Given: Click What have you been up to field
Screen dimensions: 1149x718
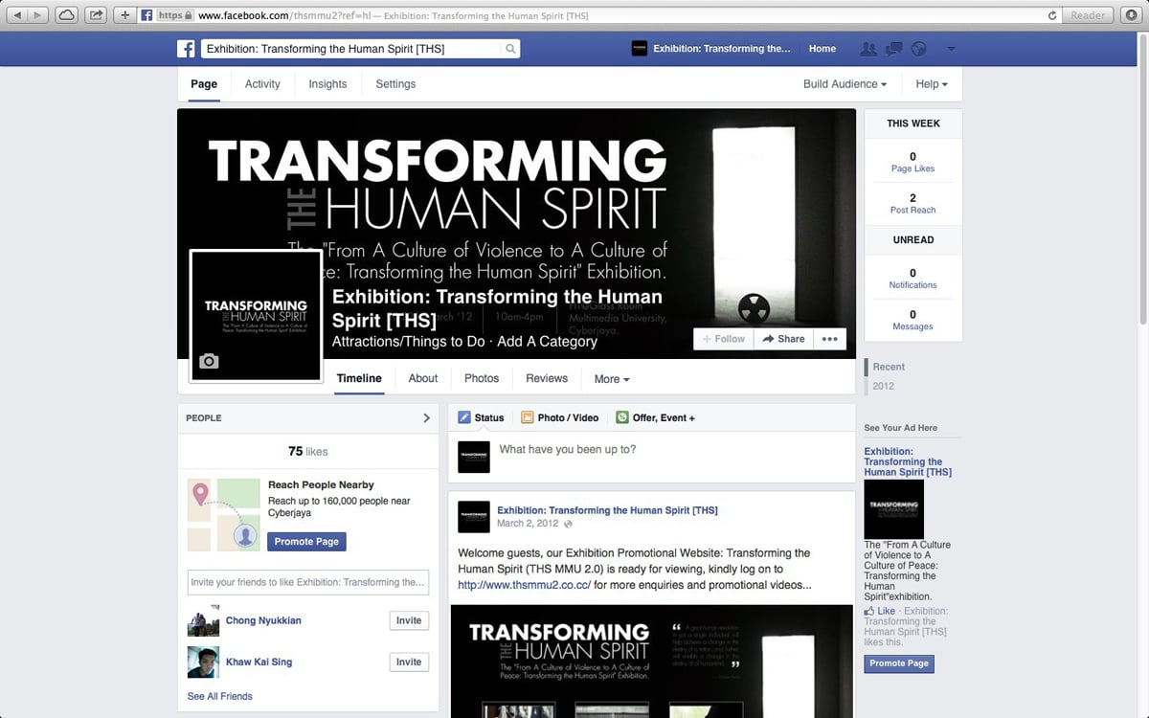Looking at the screenshot, I should 670,456.
